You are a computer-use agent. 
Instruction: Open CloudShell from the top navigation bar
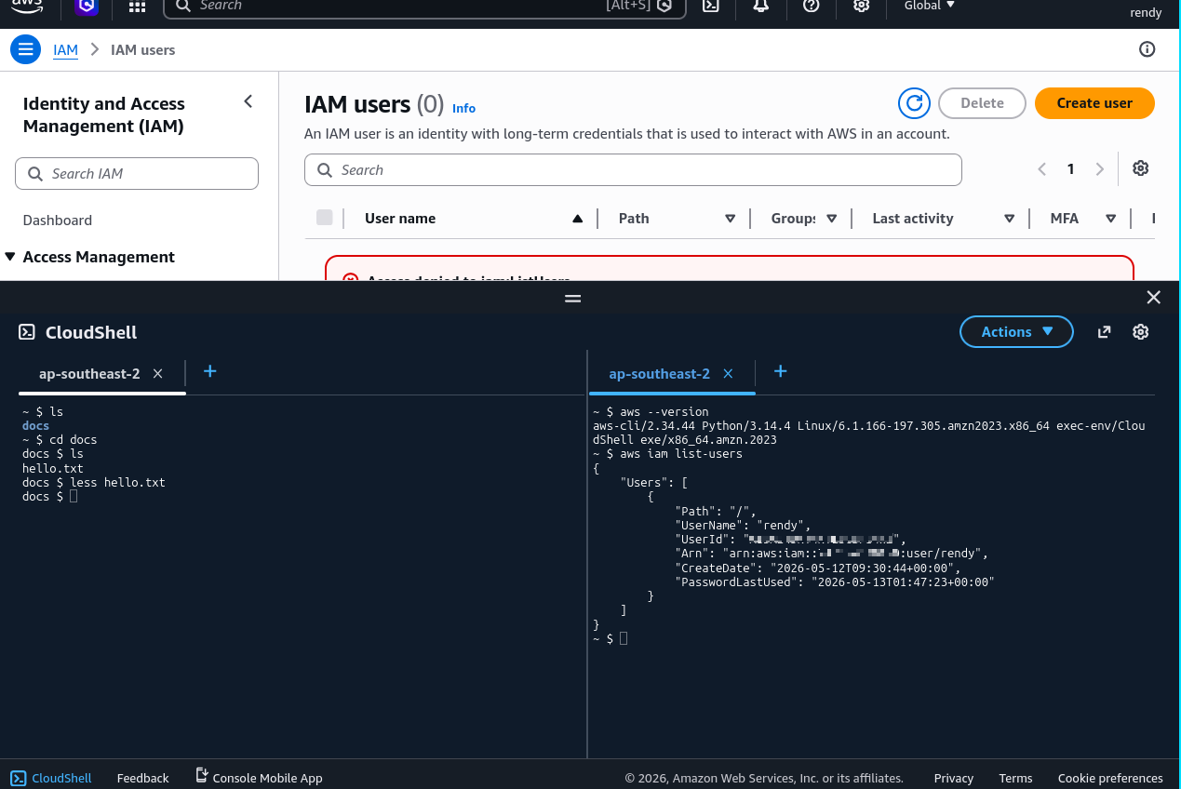710,6
